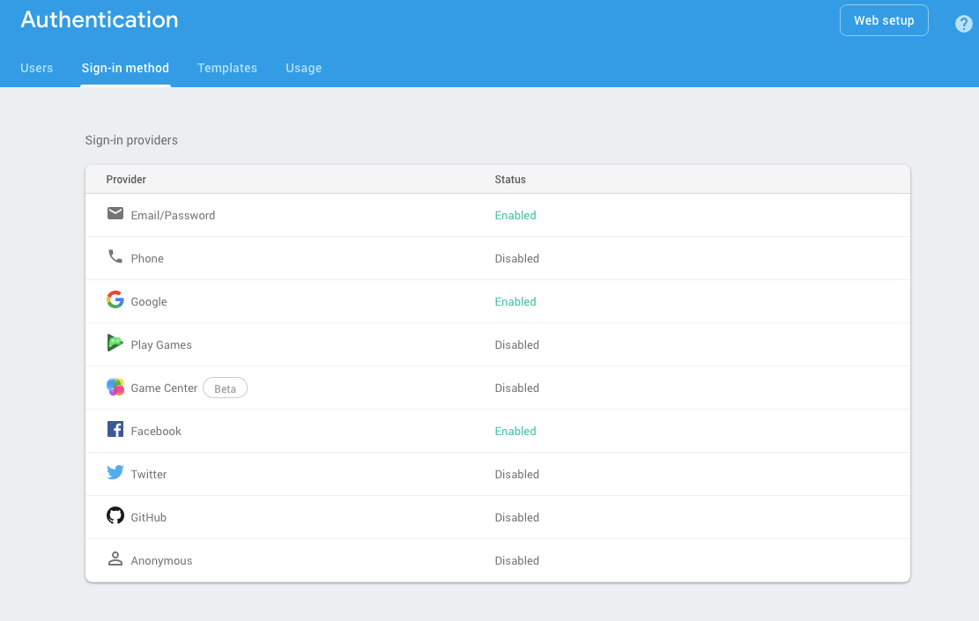Click the Sign-in providers heading

[131, 140]
